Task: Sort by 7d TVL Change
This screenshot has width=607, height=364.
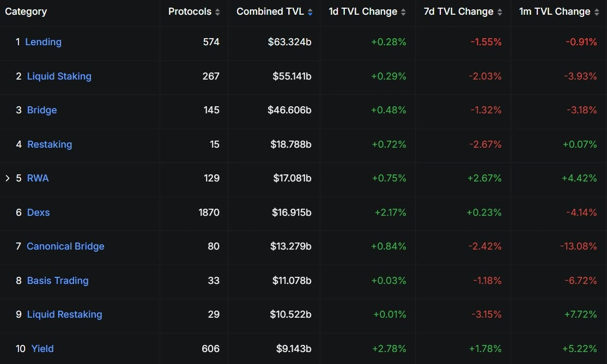Action: point(498,11)
